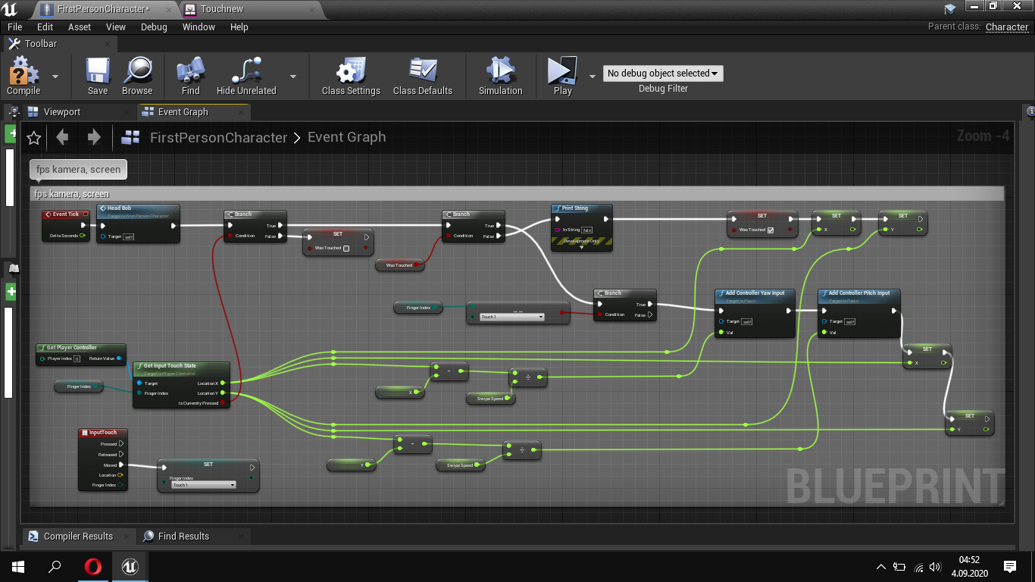
Task: Open Opera from the taskbar
Action: click(92, 566)
